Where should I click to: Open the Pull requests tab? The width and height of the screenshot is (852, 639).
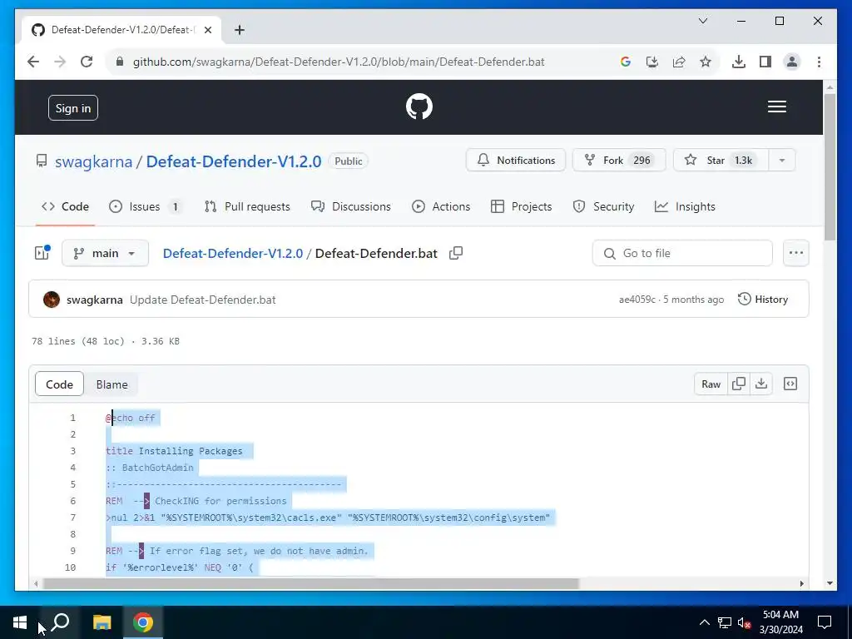[x=247, y=206]
